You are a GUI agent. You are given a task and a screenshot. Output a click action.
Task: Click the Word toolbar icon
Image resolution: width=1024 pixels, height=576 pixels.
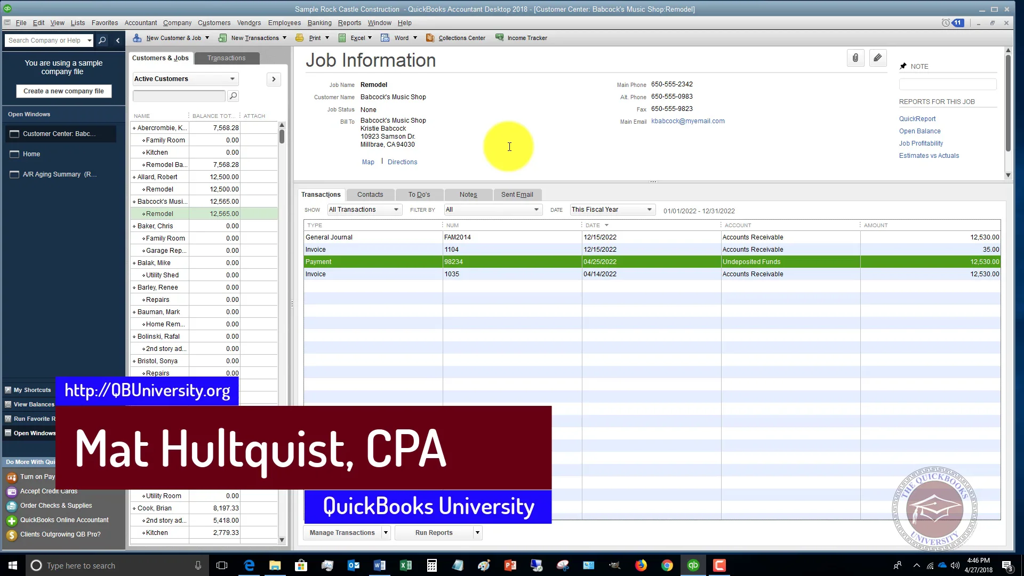coord(385,38)
